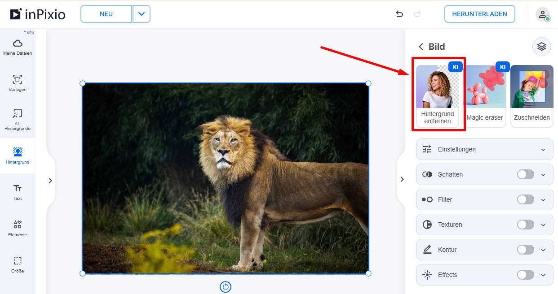Expand the left sidebar panel arrow
The width and height of the screenshot is (558, 294).
click(x=50, y=181)
